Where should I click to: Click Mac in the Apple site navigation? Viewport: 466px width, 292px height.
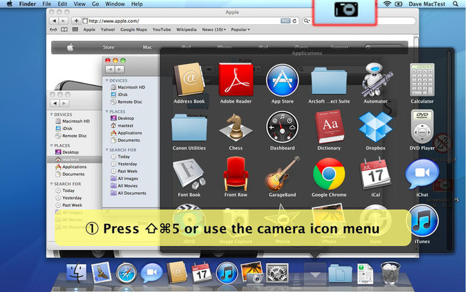147,47
